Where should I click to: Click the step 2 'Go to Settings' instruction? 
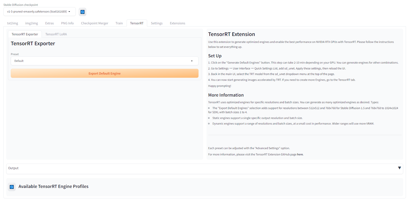pos(277,69)
